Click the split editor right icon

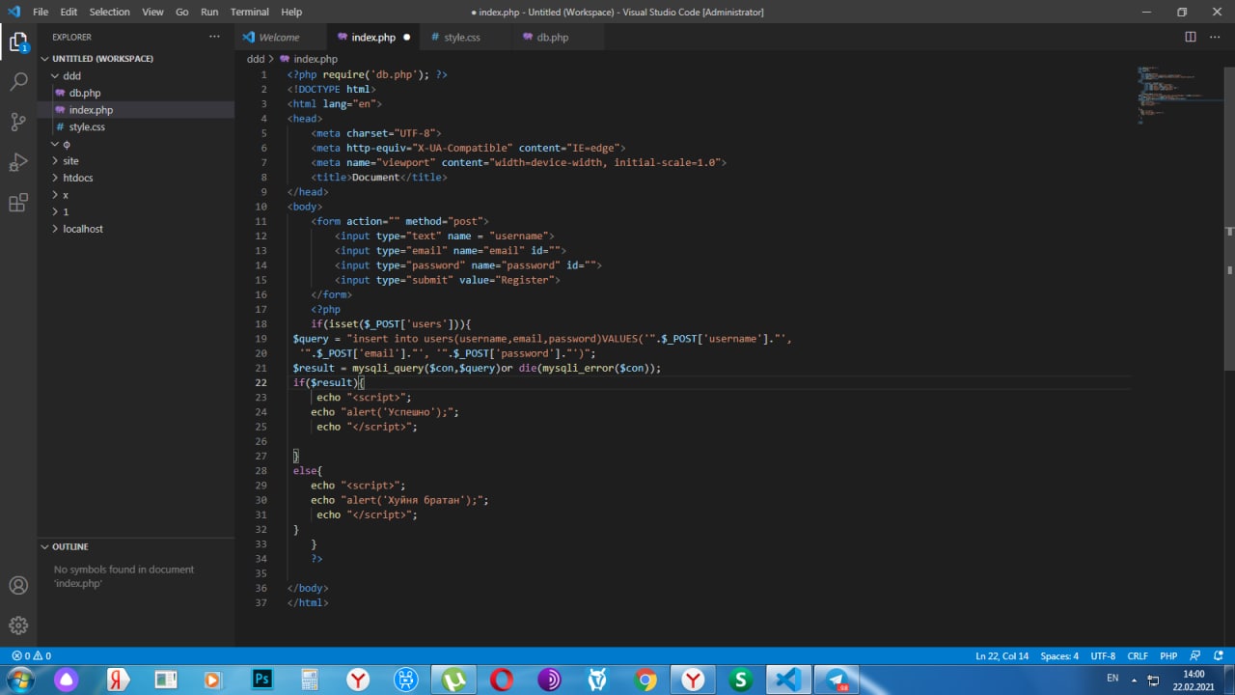(x=1191, y=37)
